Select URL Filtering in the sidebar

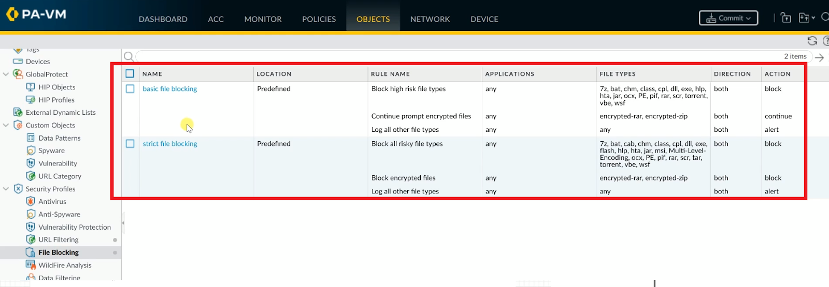(x=59, y=240)
